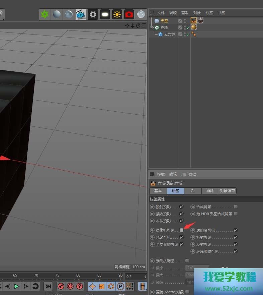Collapse the 克隆 object tree node
The height and width of the screenshot is (295, 263).
[152, 27]
